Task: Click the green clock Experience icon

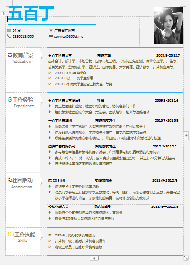Action: tap(10, 99)
